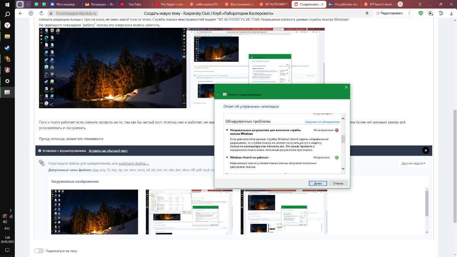Open Windows Settings gear in the taskbar
457x257 pixels.
[x=7, y=81]
